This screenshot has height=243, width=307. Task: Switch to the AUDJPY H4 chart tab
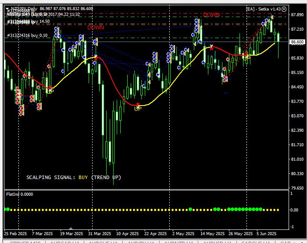click(141, 242)
